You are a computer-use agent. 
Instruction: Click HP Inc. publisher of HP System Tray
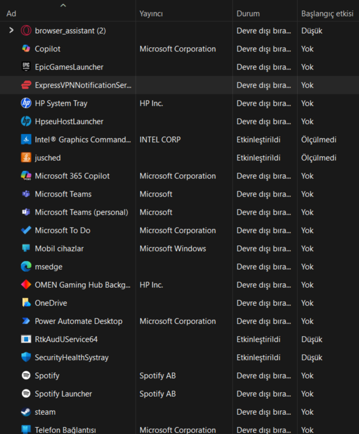(151, 103)
